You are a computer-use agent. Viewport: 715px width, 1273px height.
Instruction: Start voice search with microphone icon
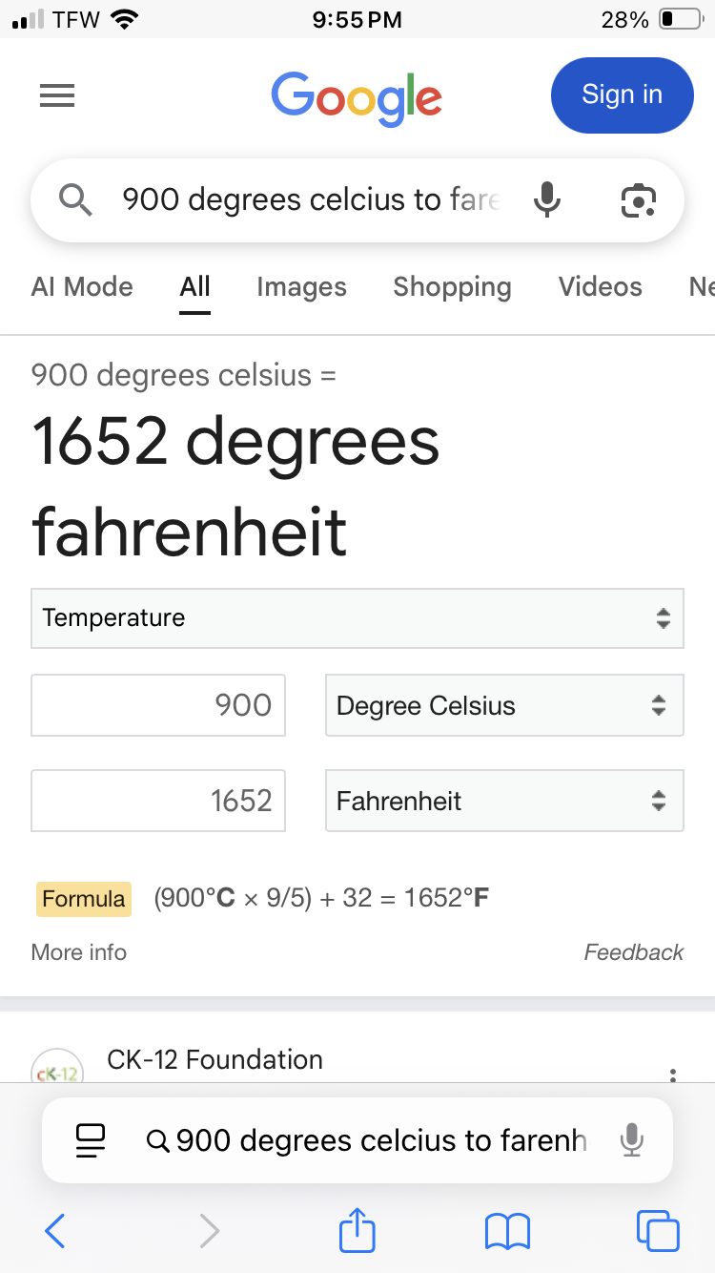(x=546, y=200)
